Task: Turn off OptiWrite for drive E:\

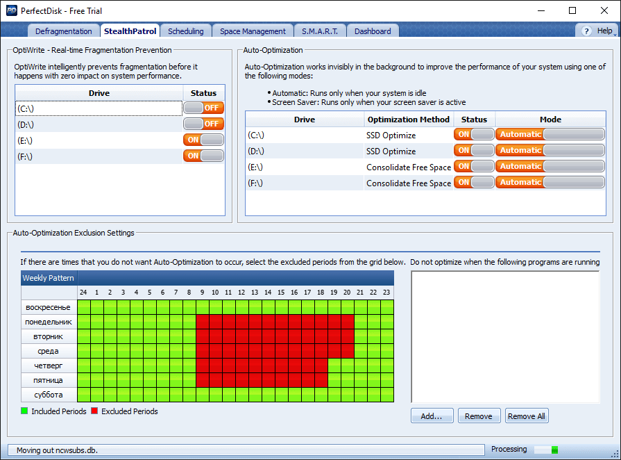Action: (x=203, y=140)
